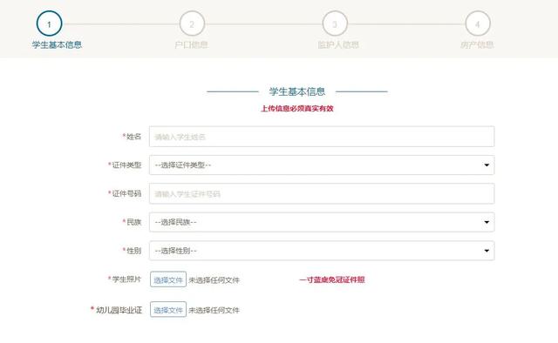Click step 2 circle icon
558x343 pixels.
(x=192, y=24)
